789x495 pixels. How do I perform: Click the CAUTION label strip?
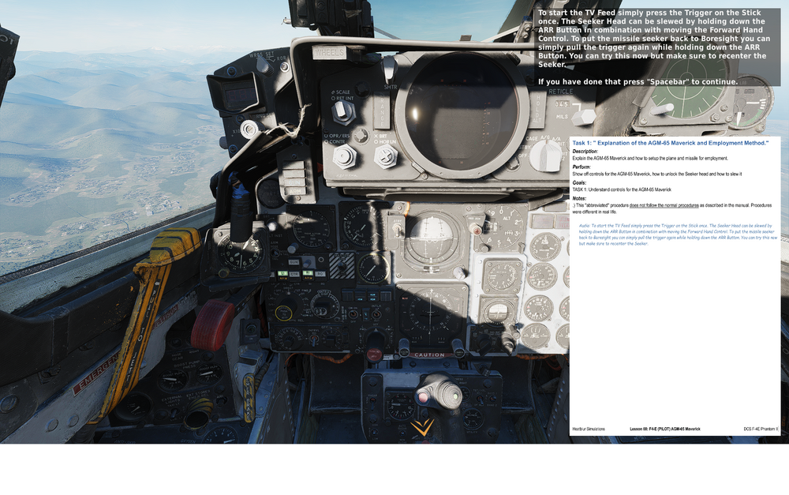429,355
